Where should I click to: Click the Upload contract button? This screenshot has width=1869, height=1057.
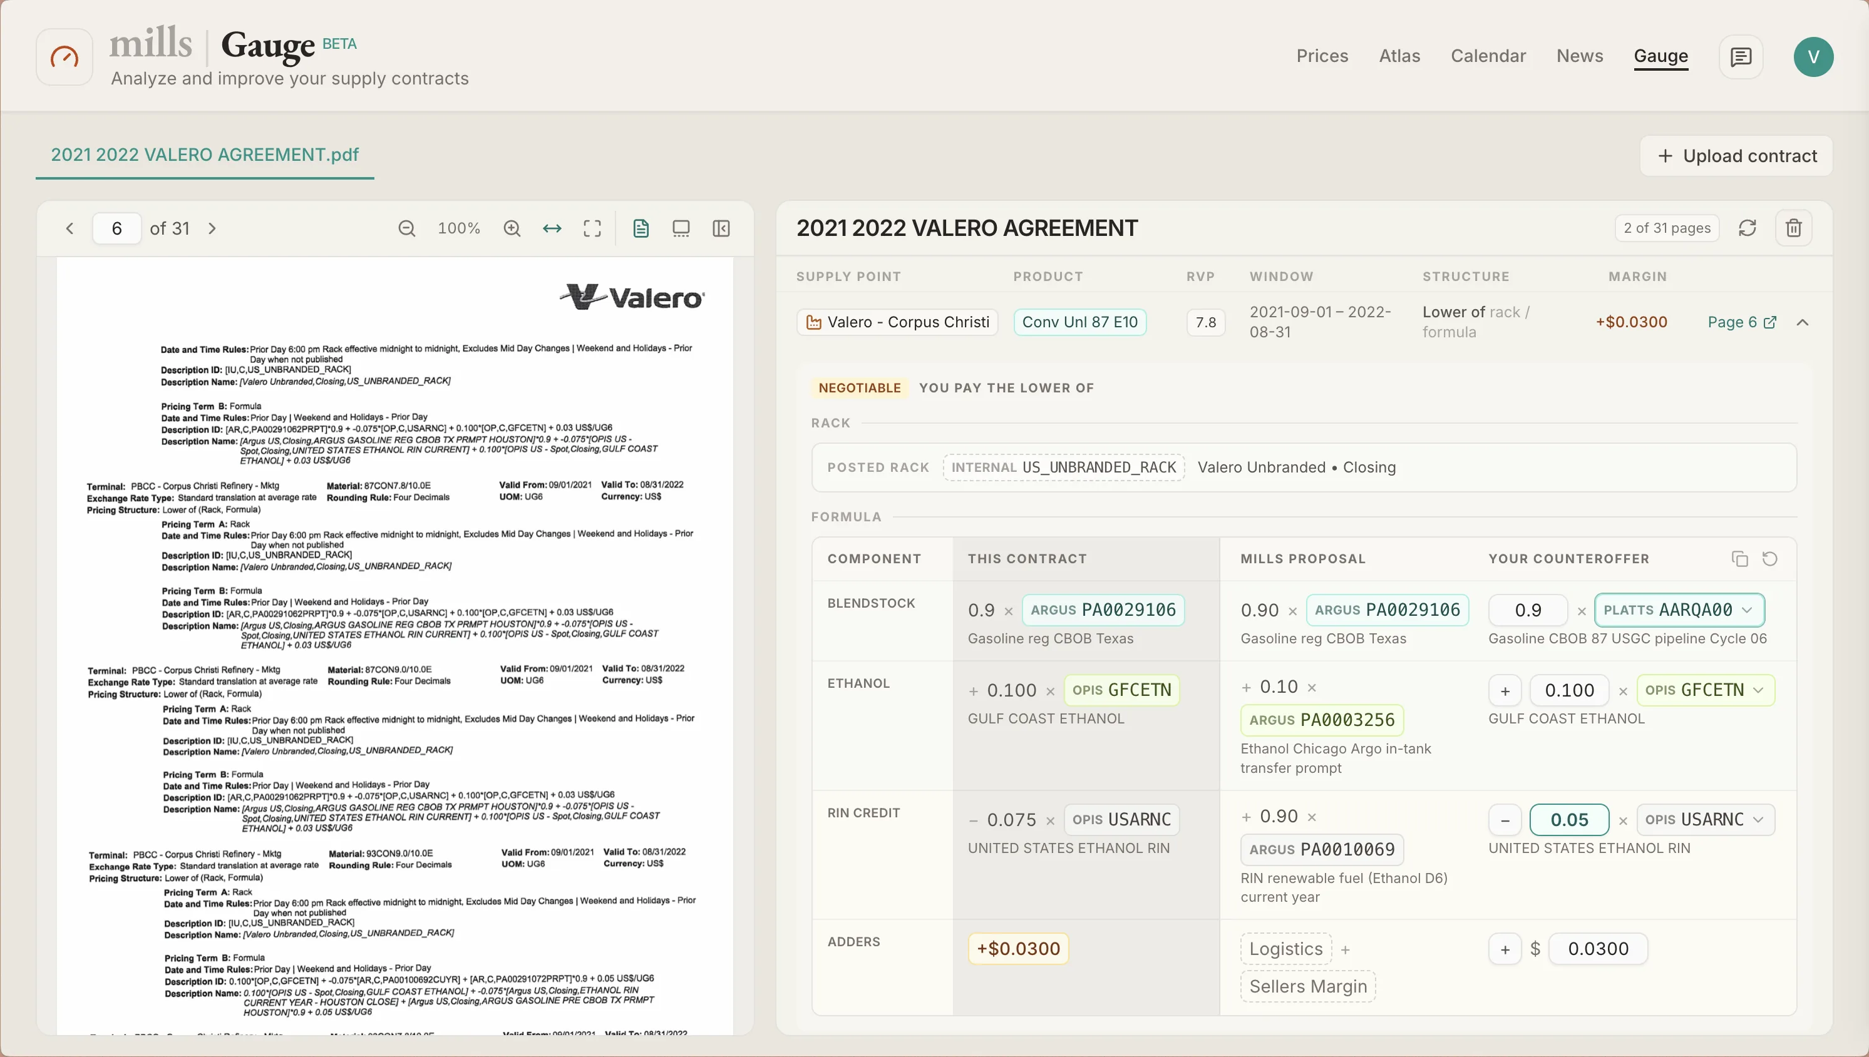[1736, 156]
